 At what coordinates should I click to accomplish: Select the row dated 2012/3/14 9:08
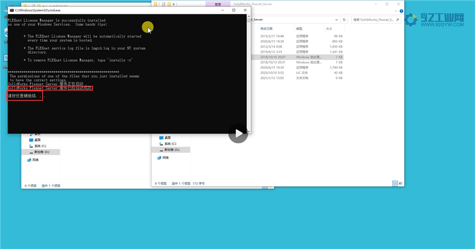[x=298, y=47]
